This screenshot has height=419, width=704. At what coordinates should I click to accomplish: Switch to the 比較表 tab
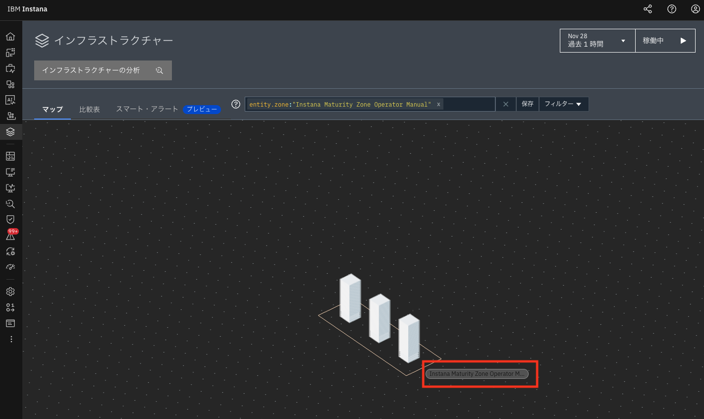[x=90, y=109]
